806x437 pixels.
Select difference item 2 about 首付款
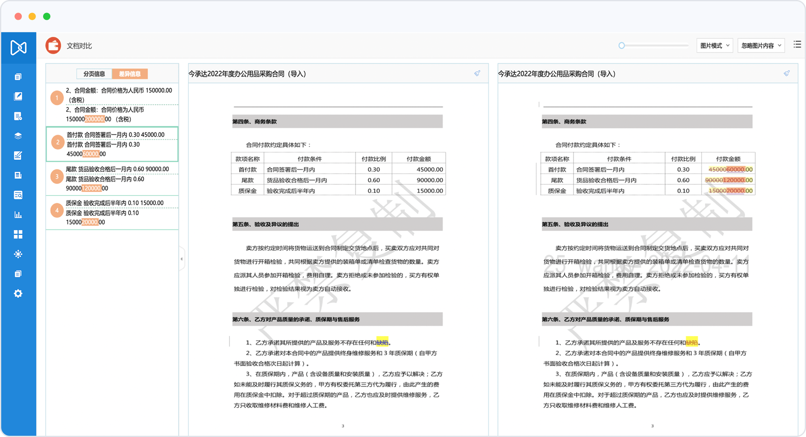(112, 144)
